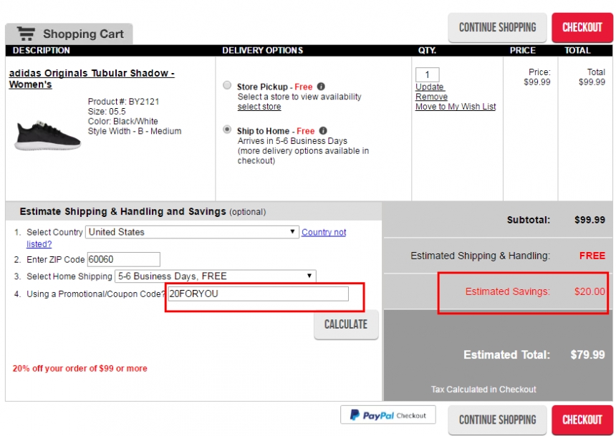
Task: Click Move to My Wish List
Action: click(456, 107)
